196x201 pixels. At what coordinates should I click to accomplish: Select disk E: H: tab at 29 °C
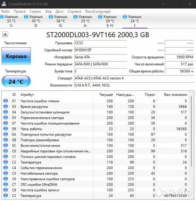click(x=110, y=21)
